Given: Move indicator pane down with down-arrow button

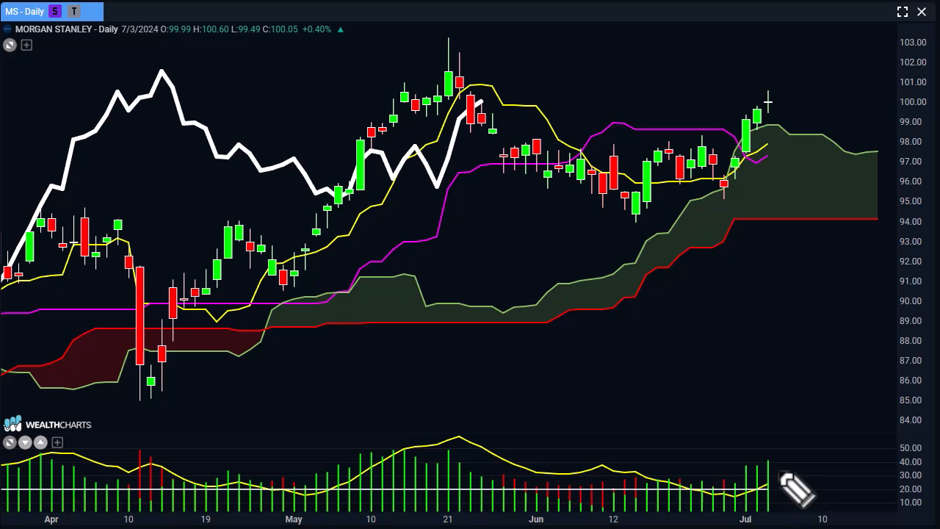Looking at the screenshot, I should point(25,442).
